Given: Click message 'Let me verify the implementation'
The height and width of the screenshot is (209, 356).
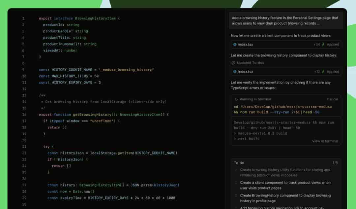Looking at the screenshot, I should [x=281, y=85].
